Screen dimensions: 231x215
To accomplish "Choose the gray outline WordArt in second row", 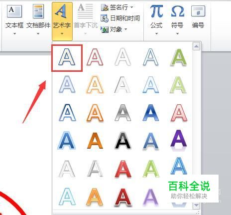I will (123, 84).
